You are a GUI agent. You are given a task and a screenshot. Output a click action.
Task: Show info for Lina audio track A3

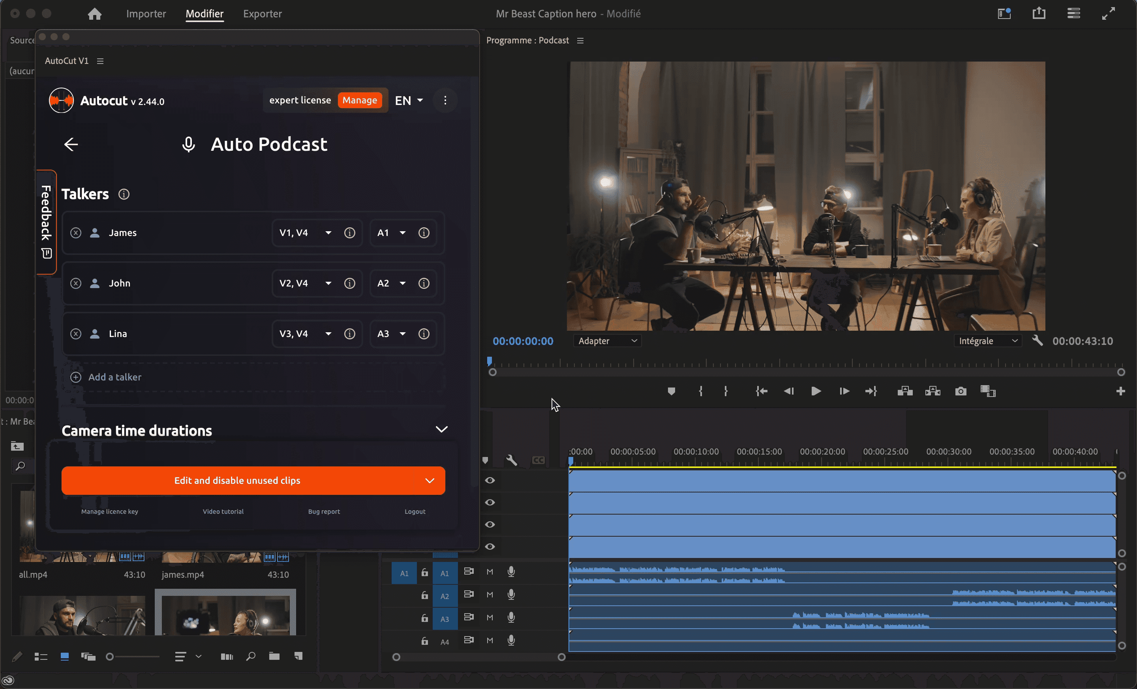click(424, 334)
